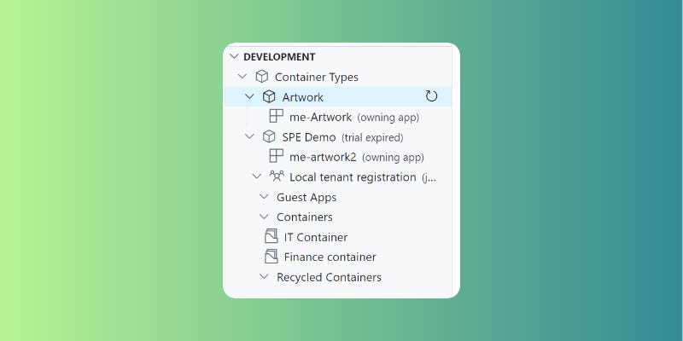Select the Recycled Containers label

(x=329, y=278)
